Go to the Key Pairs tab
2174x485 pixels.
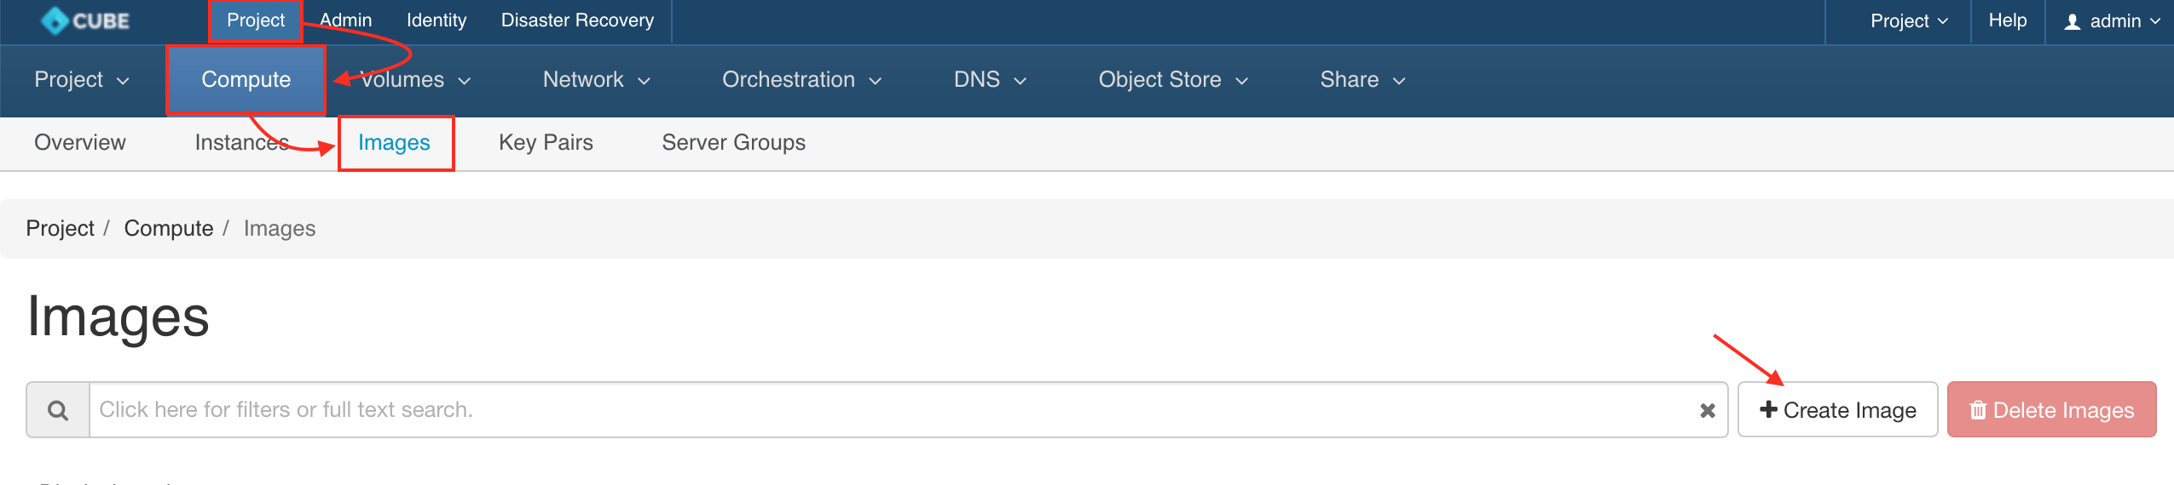click(x=546, y=143)
